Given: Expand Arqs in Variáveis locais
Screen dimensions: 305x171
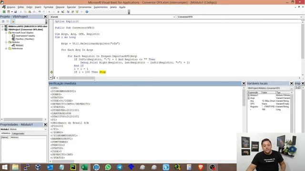Looking at the screenshot, I should [249, 98].
